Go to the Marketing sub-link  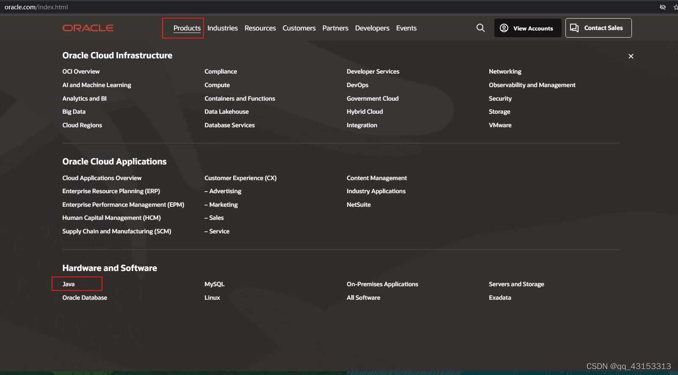[x=221, y=205]
